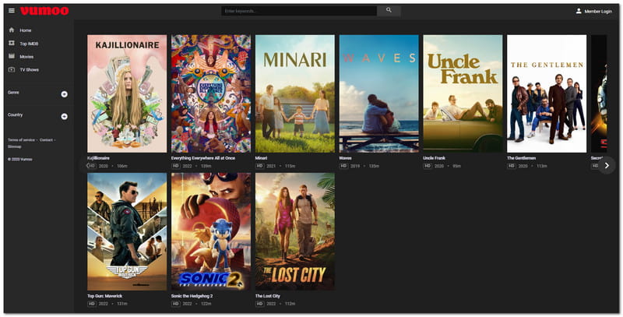The image size is (623, 317).
Task: Open the Waves poster
Action: click(x=379, y=93)
